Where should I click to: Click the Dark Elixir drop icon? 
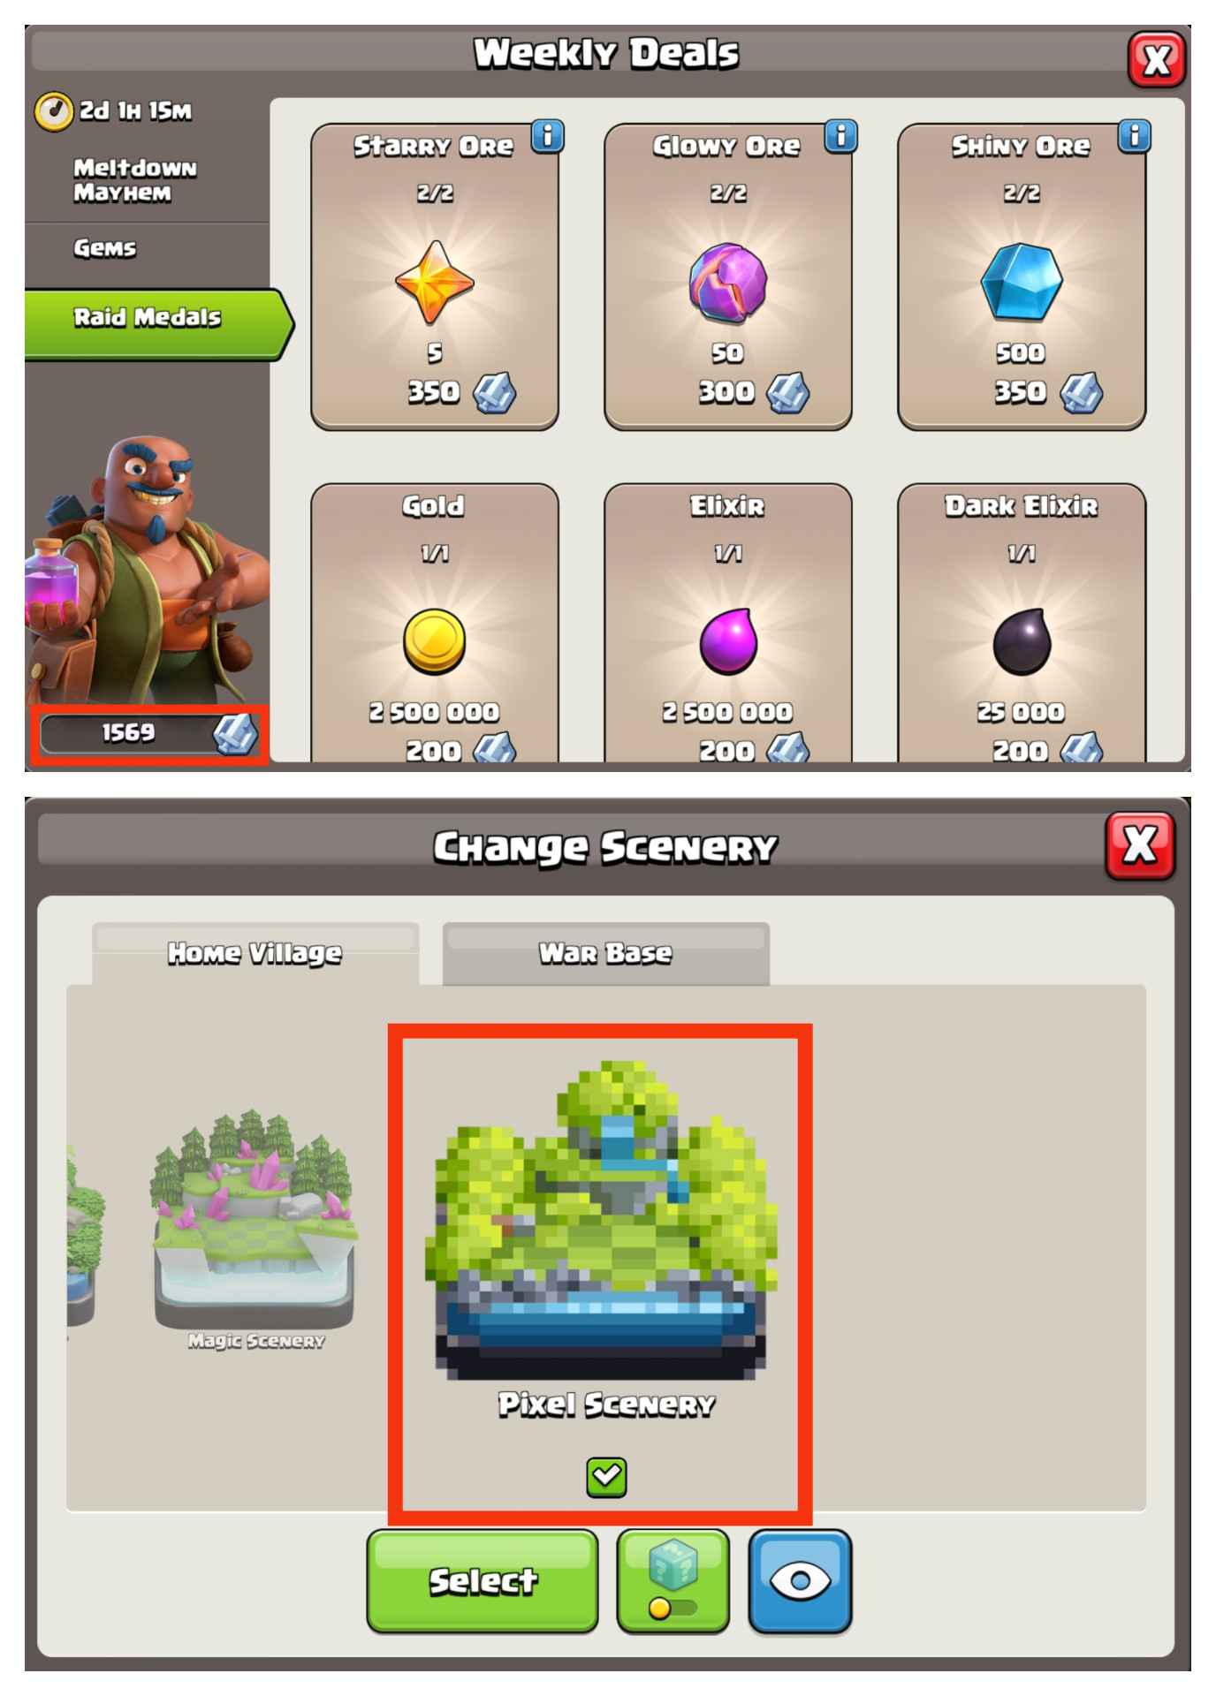[x=1022, y=641]
